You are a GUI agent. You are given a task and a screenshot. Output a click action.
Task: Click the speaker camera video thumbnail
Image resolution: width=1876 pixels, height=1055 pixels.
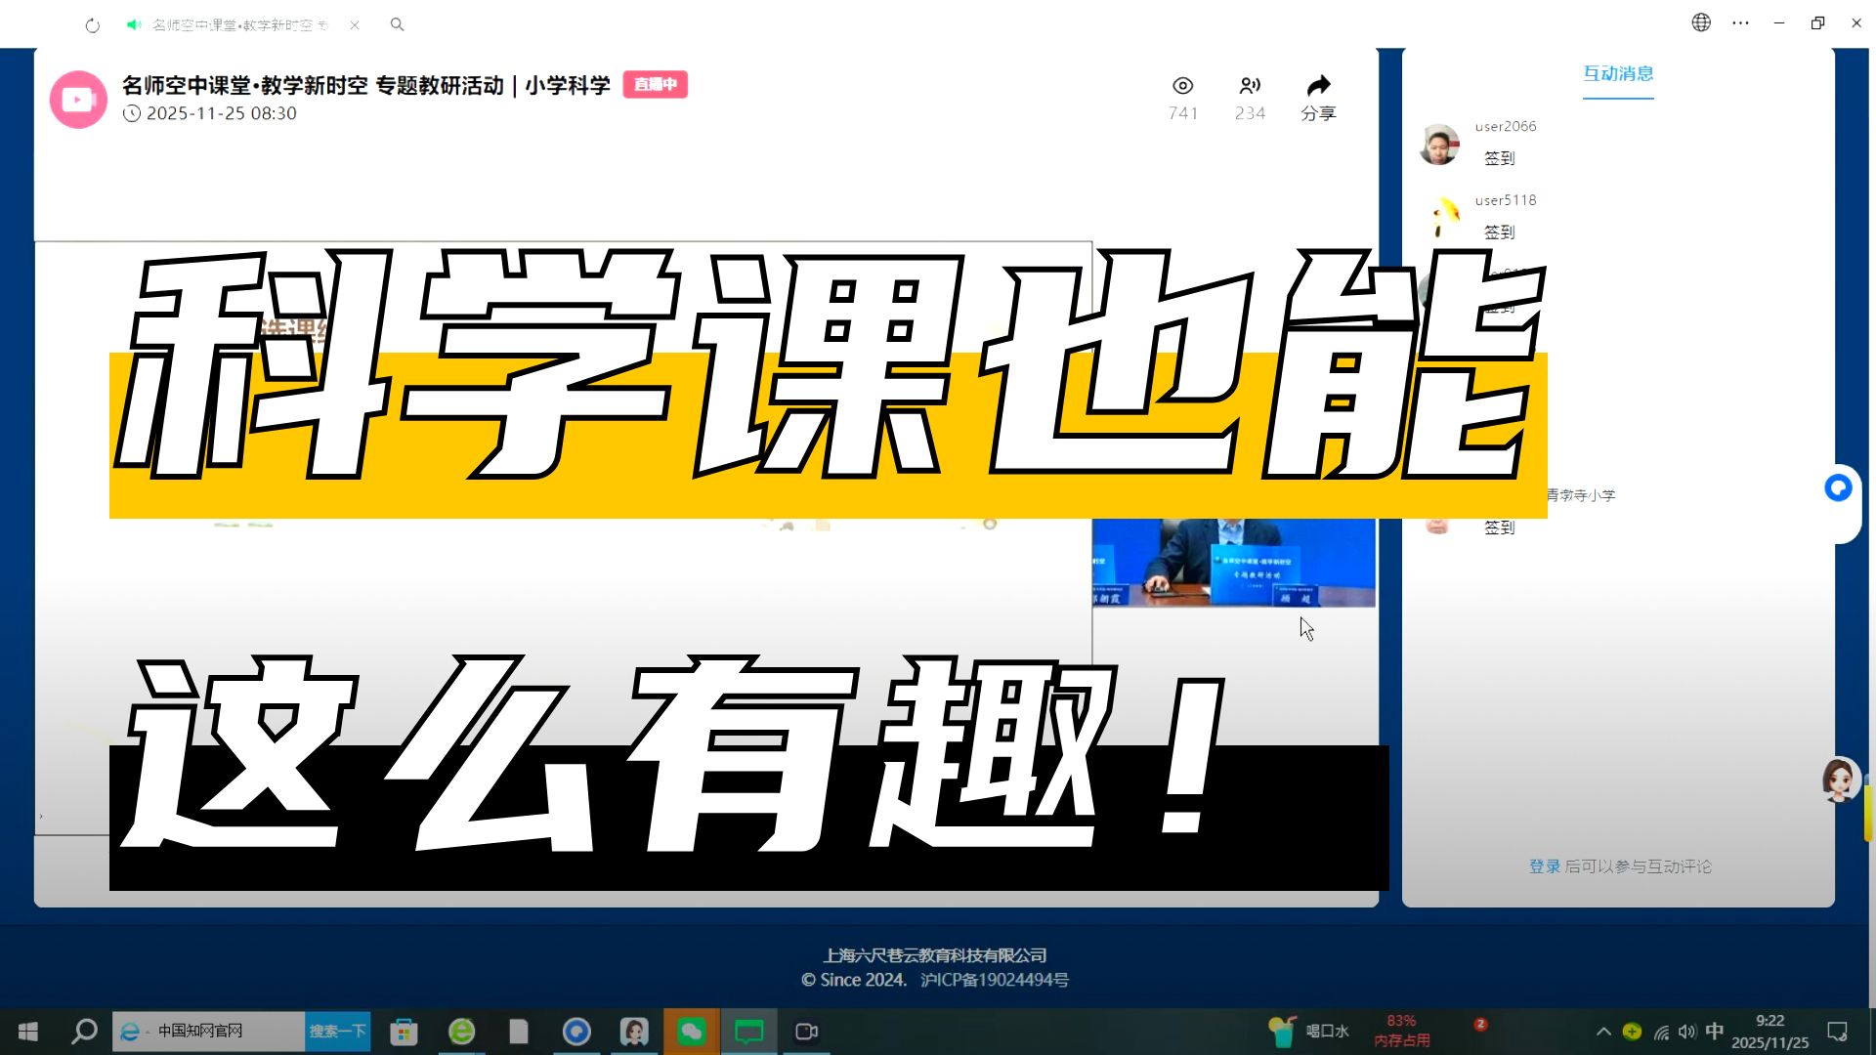pyautogui.click(x=1233, y=563)
